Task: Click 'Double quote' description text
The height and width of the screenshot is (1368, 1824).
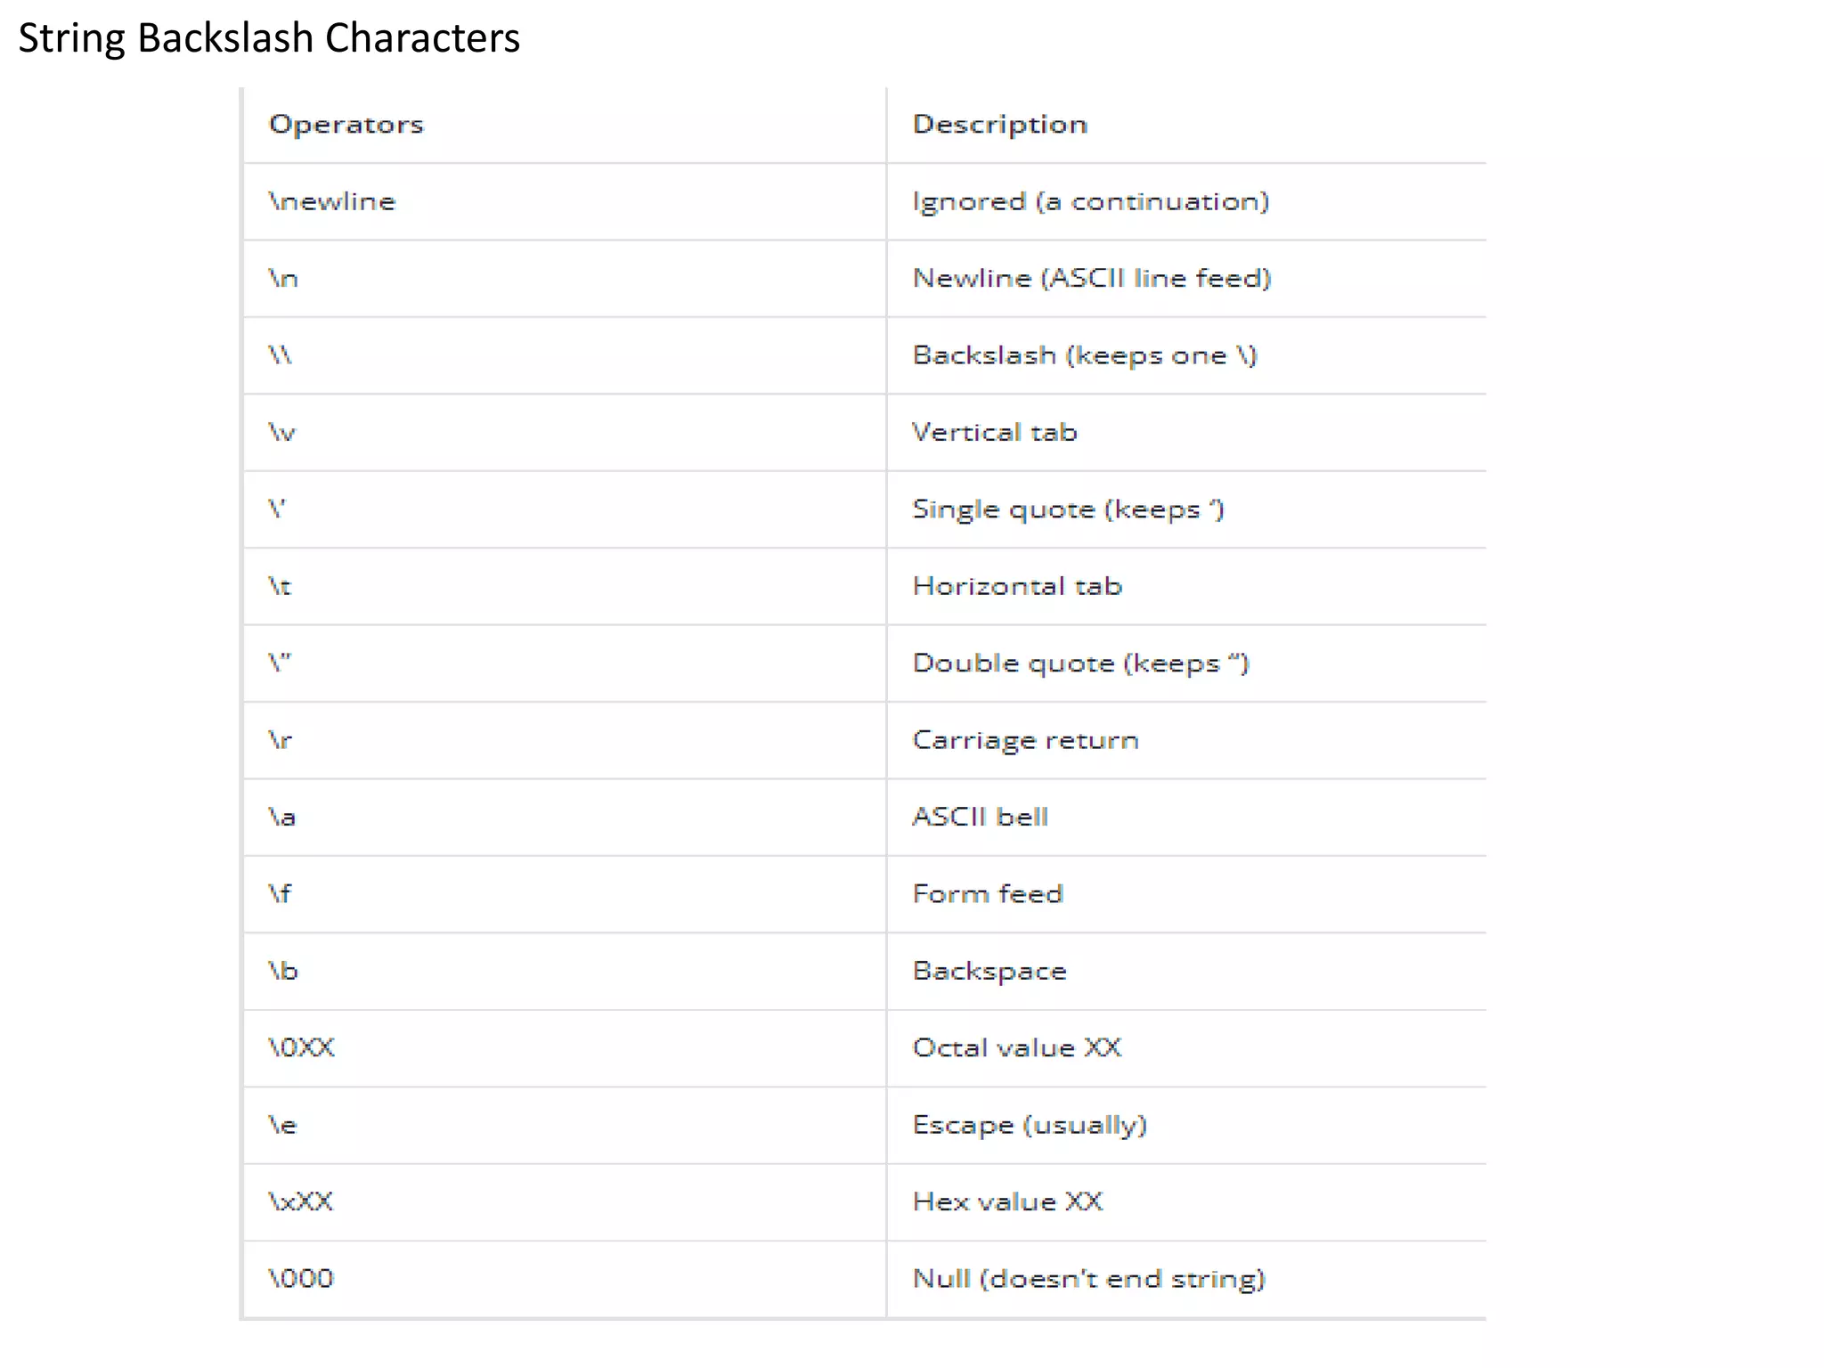Action: (x=1080, y=664)
